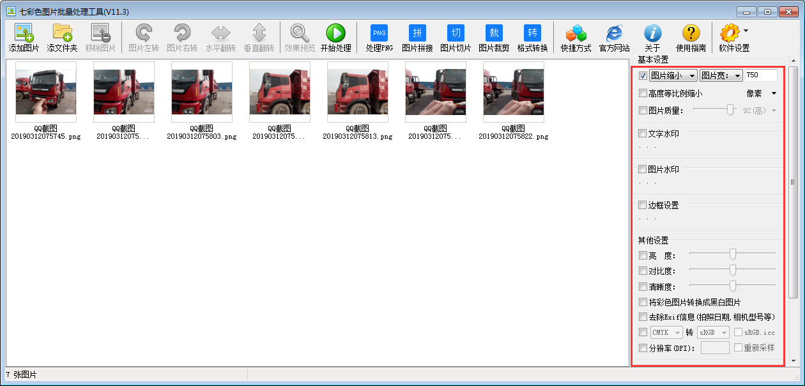Check 将彩色图片转换成黑白图片 option
This screenshot has height=386, width=805.
[x=643, y=302]
